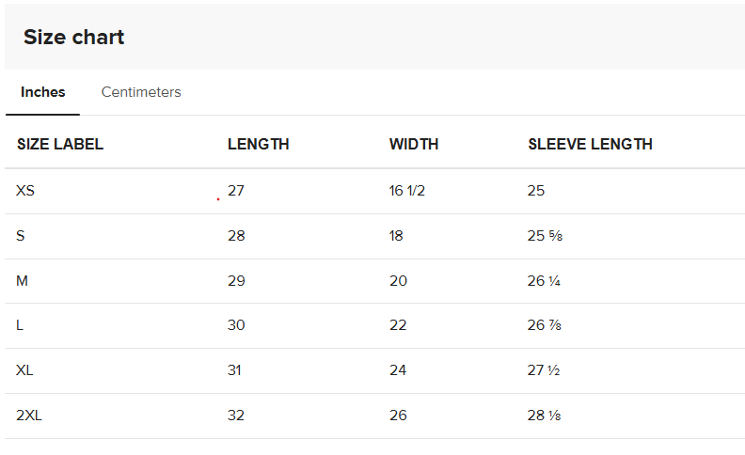Select the M size row label
Viewport: 745px width, 455px height.
[22, 281]
